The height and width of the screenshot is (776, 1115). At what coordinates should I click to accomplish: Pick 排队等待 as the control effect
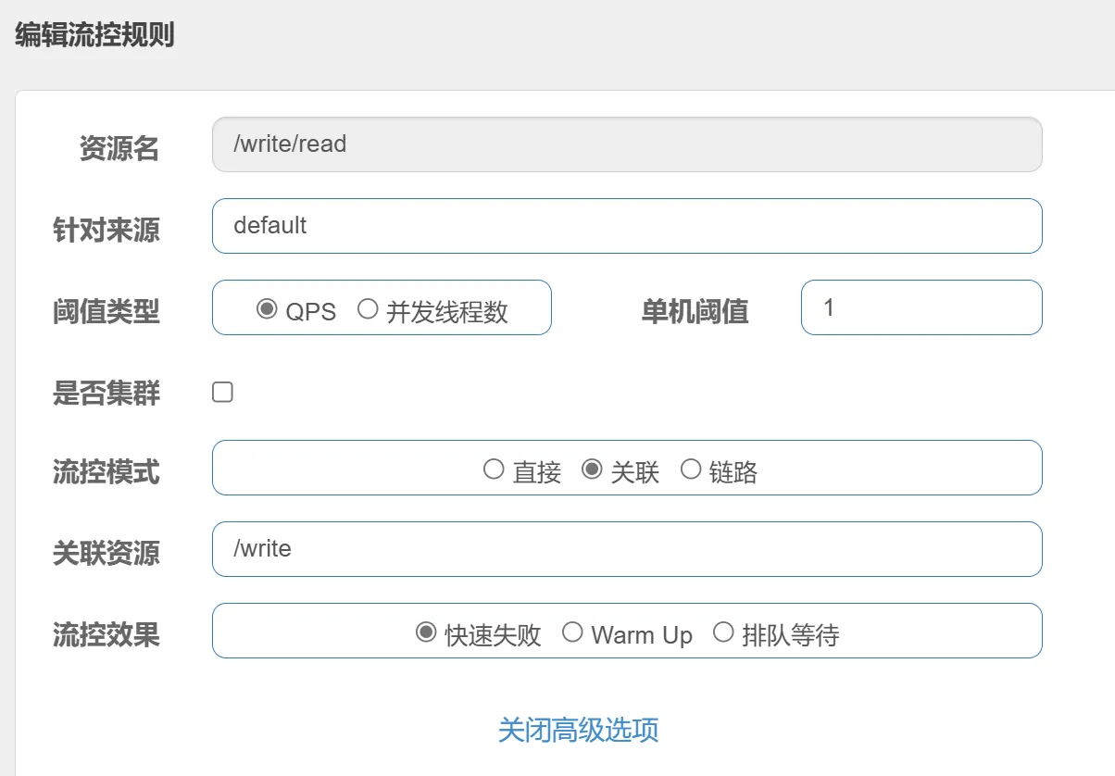[x=723, y=633]
